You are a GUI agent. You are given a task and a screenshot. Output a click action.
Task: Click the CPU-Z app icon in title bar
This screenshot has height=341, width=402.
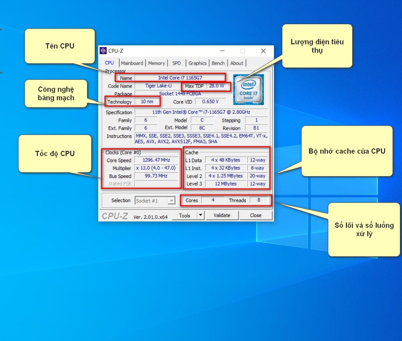(x=103, y=51)
